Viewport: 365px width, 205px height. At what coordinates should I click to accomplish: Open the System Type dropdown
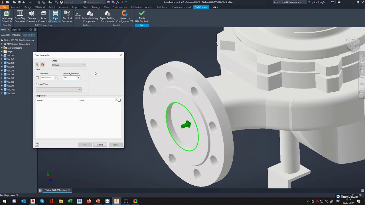tap(58, 89)
